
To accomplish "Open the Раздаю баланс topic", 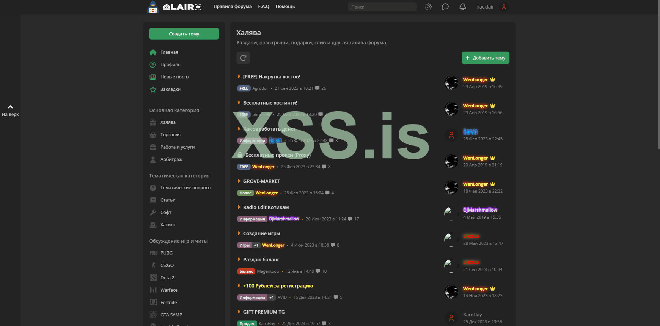I will [x=261, y=260].
